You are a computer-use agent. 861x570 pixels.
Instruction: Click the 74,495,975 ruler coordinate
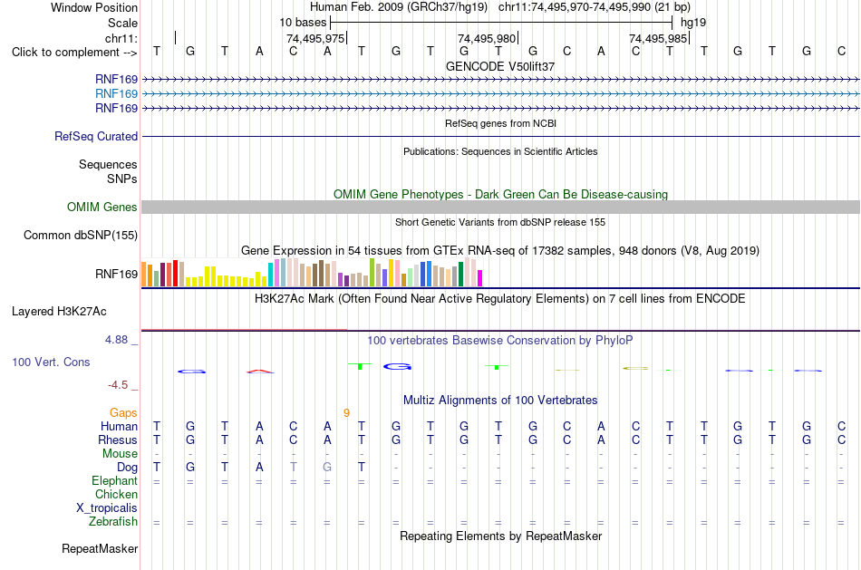(315, 38)
